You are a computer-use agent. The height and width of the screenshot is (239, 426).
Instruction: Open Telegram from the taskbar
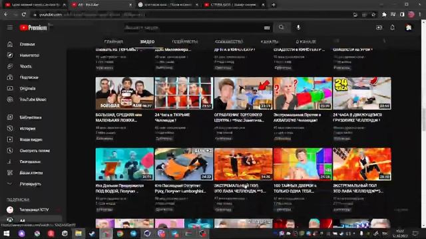click(133, 233)
